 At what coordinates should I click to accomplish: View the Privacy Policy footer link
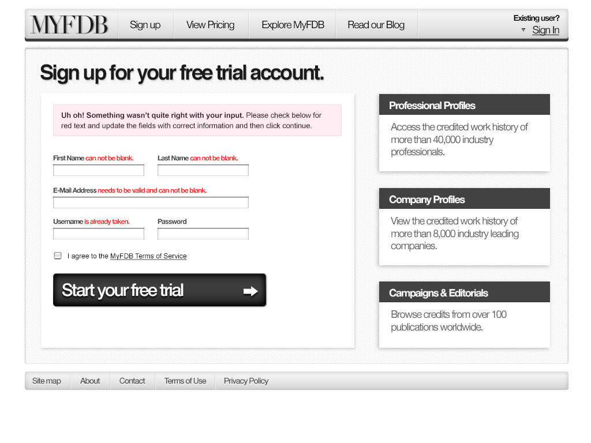246,381
